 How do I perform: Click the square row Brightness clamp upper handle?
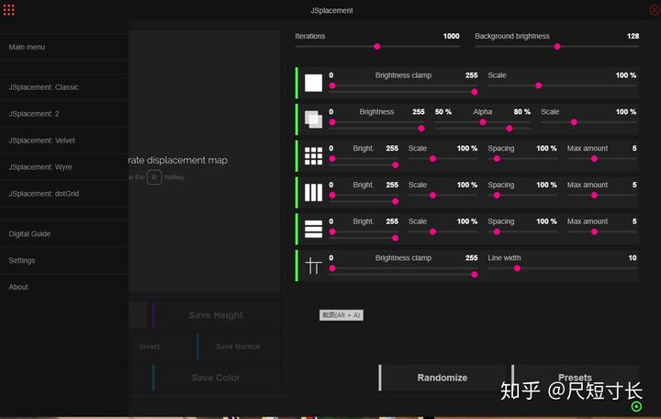[475, 92]
